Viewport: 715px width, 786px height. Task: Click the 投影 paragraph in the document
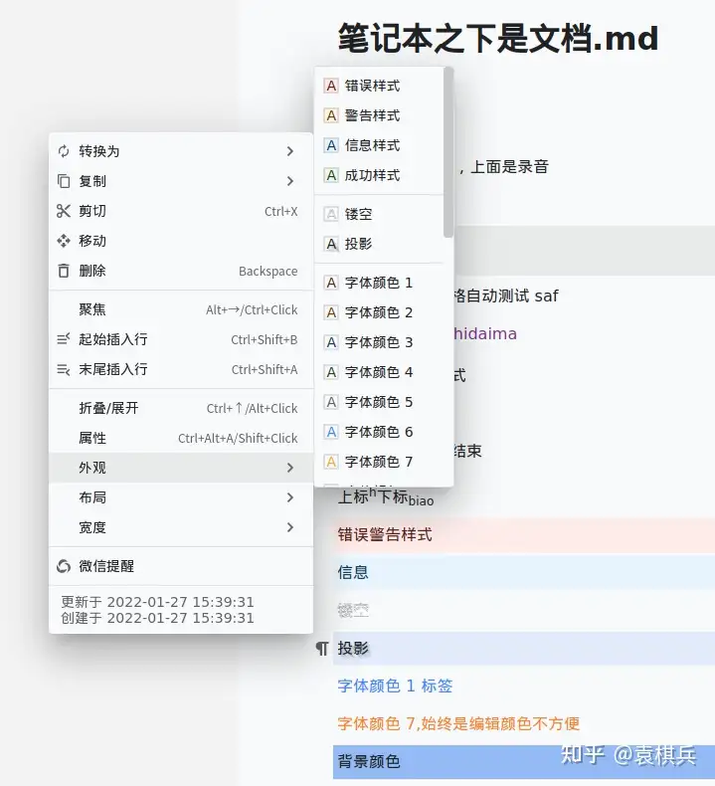tap(524, 649)
